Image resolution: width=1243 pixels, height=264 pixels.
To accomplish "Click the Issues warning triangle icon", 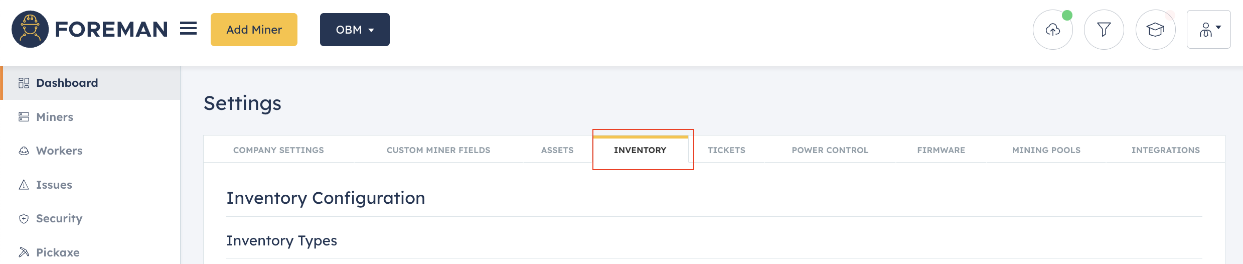I will (x=24, y=185).
